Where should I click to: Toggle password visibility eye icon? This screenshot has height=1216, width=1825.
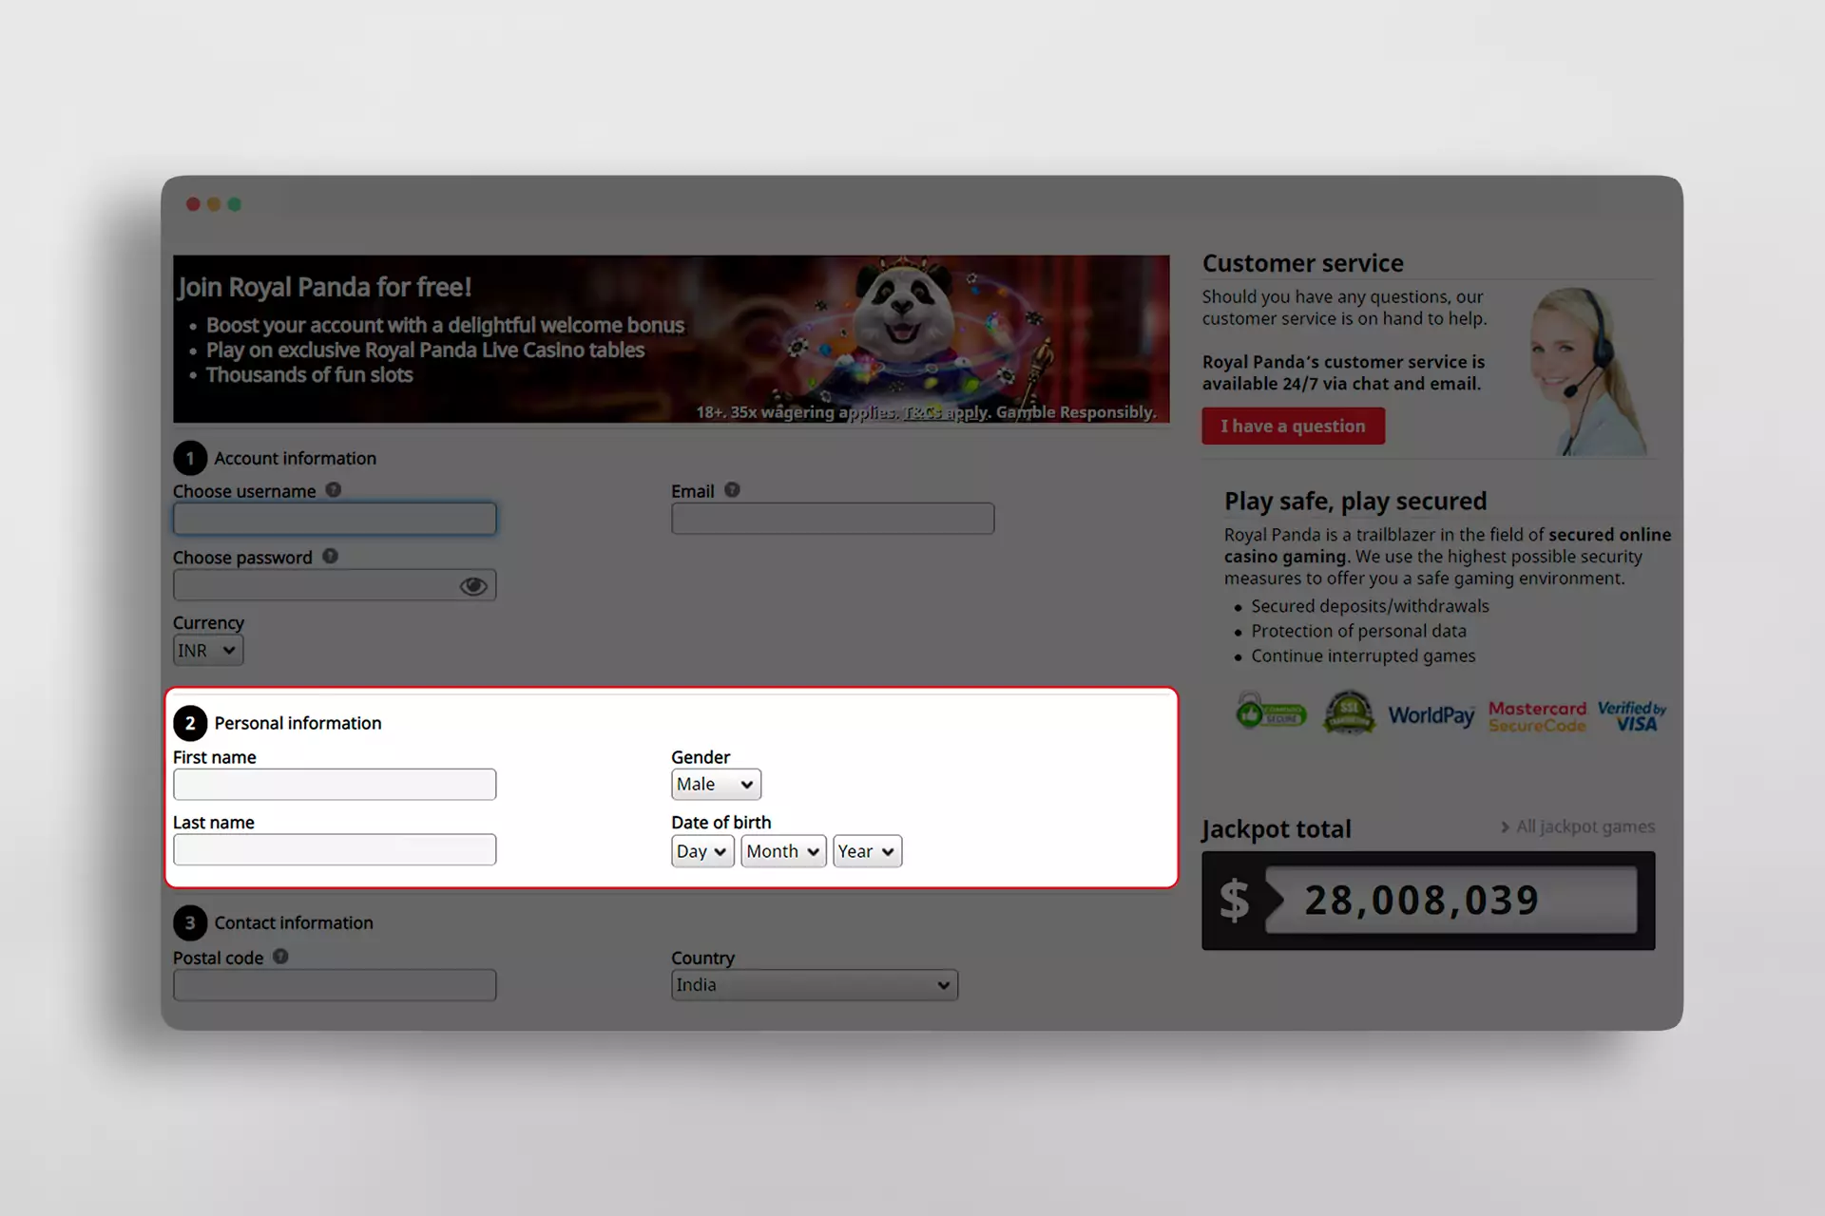(x=474, y=585)
